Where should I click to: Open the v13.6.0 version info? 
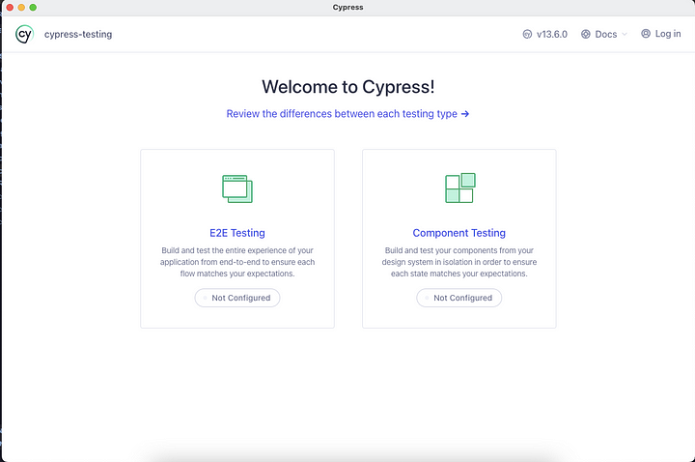tap(552, 34)
